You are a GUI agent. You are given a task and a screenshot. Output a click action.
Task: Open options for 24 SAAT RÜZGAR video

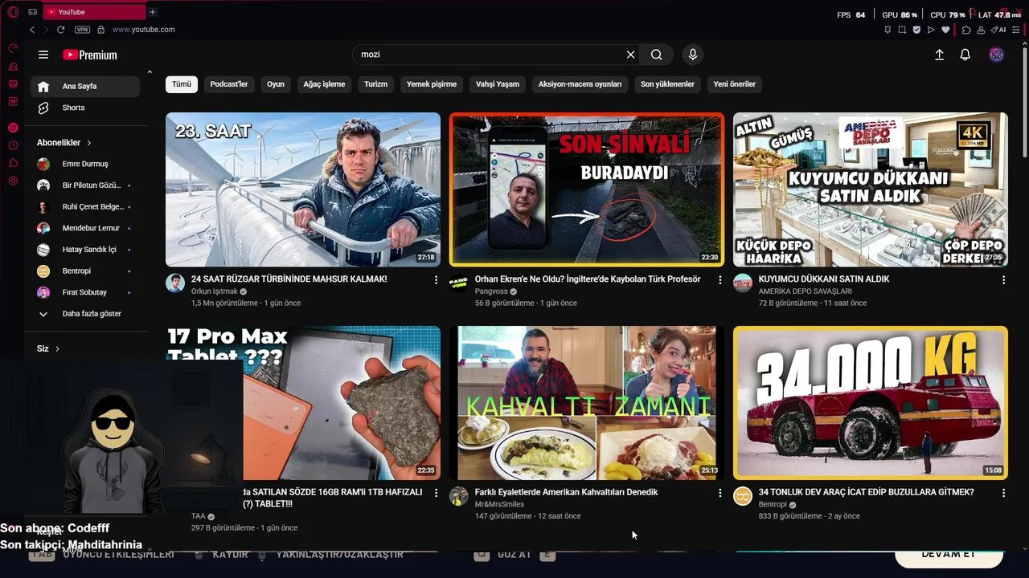(437, 280)
